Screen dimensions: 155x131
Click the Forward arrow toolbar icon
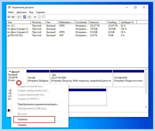pyautogui.click(x=13, y=17)
